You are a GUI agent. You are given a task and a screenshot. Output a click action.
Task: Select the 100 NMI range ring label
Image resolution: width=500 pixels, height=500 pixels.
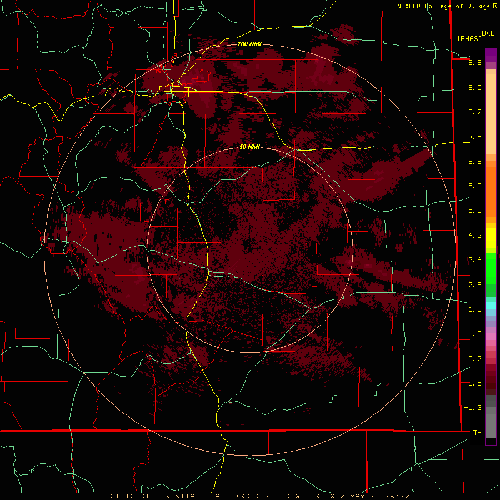point(249,44)
